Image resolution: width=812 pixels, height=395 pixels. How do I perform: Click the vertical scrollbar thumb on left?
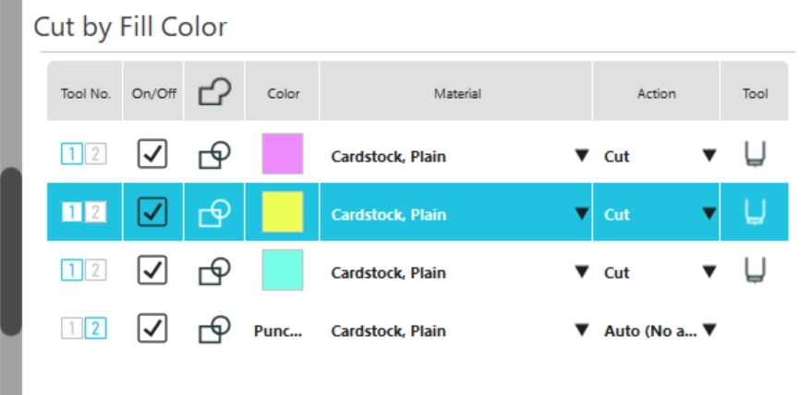click(x=10, y=251)
